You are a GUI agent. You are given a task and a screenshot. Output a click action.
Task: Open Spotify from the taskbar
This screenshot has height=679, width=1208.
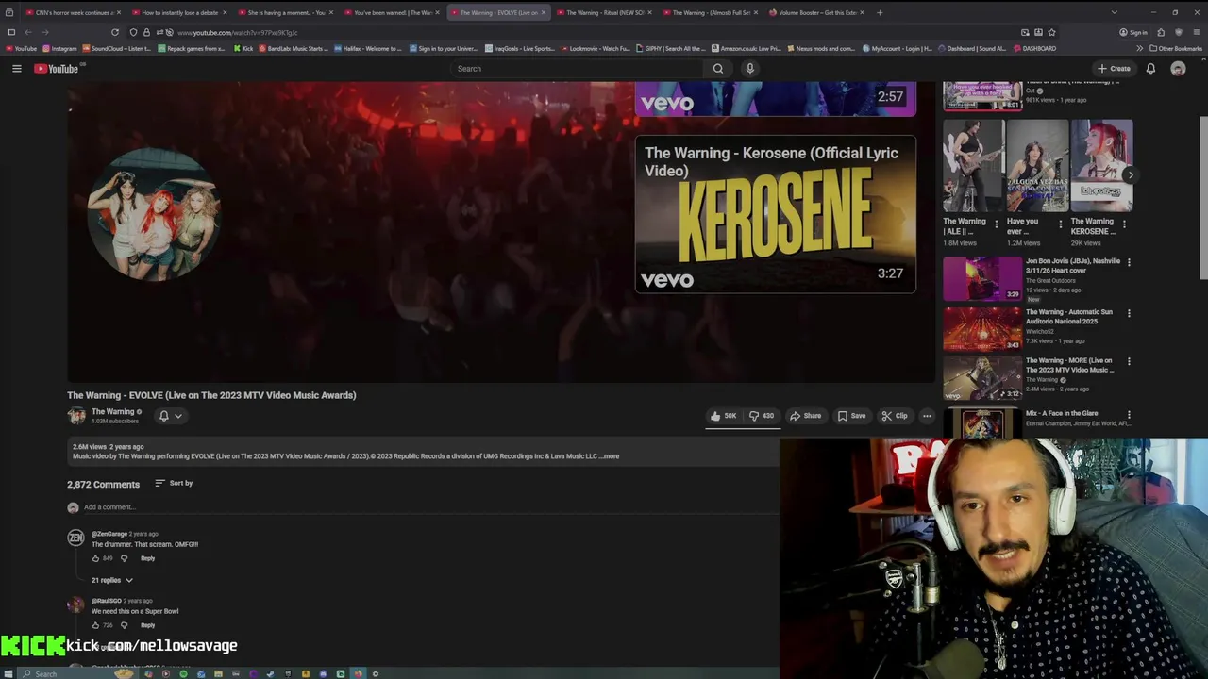point(183,673)
